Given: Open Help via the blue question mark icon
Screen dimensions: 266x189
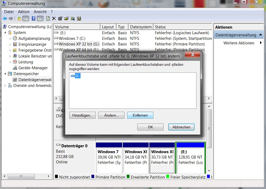Looking at the screenshot, I should coord(34,18).
